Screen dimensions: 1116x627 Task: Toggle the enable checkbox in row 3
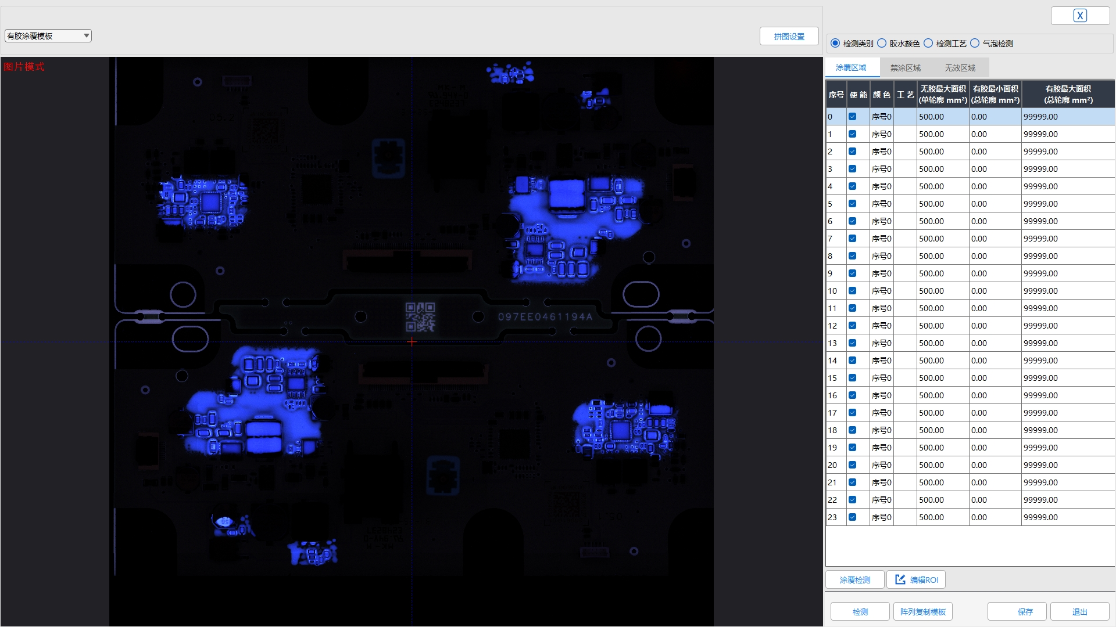coord(852,169)
